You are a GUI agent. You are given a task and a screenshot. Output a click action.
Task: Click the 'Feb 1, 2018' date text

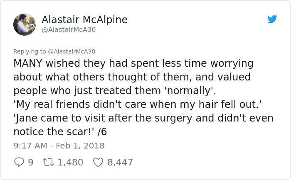pos(81,146)
